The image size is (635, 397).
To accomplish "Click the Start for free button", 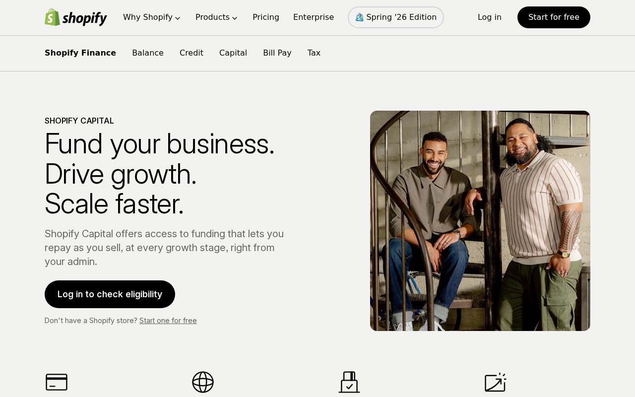I will [554, 17].
